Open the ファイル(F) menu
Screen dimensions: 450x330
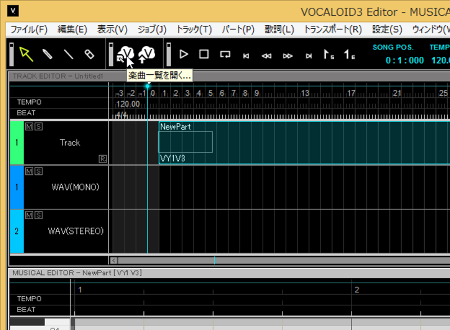(29, 29)
